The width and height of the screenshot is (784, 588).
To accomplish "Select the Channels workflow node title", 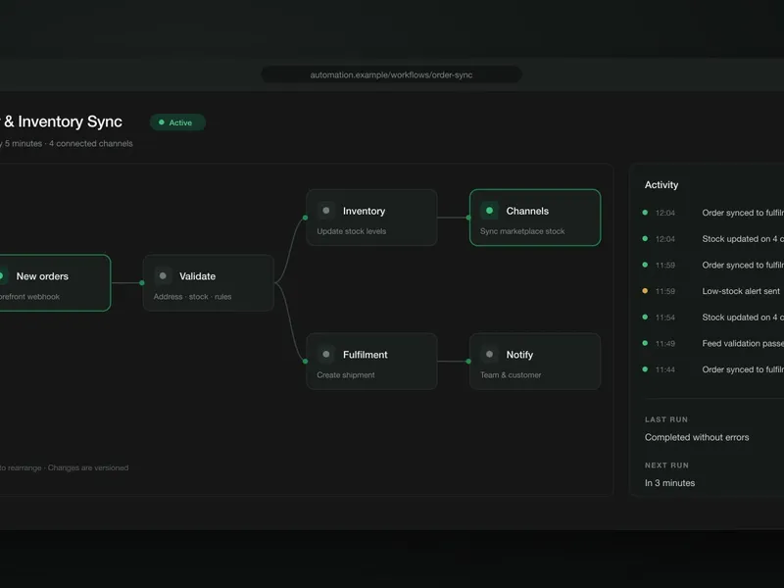I will [527, 211].
